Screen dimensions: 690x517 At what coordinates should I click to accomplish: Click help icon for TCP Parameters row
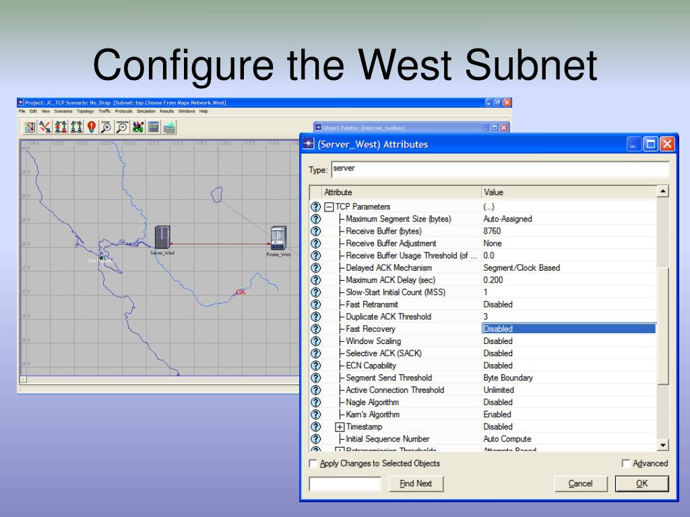click(x=315, y=207)
